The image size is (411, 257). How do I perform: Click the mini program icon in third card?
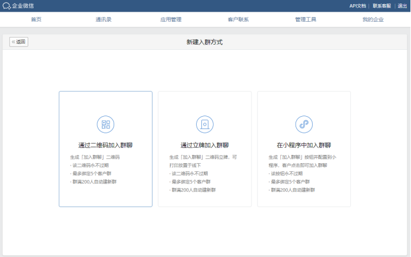[x=304, y=124]
